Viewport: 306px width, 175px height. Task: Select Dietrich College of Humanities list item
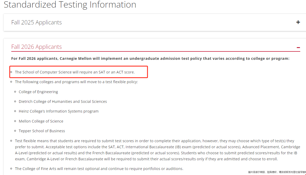[x=63, y=102]
